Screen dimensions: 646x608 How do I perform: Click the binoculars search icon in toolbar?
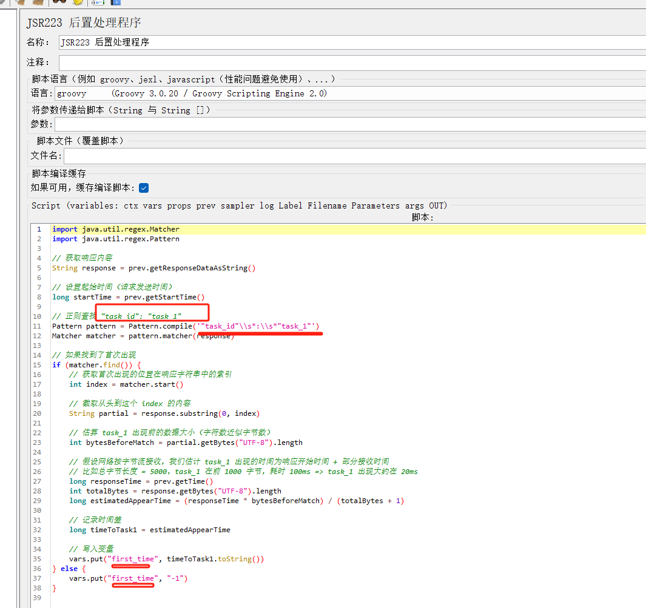click(59, 1)
